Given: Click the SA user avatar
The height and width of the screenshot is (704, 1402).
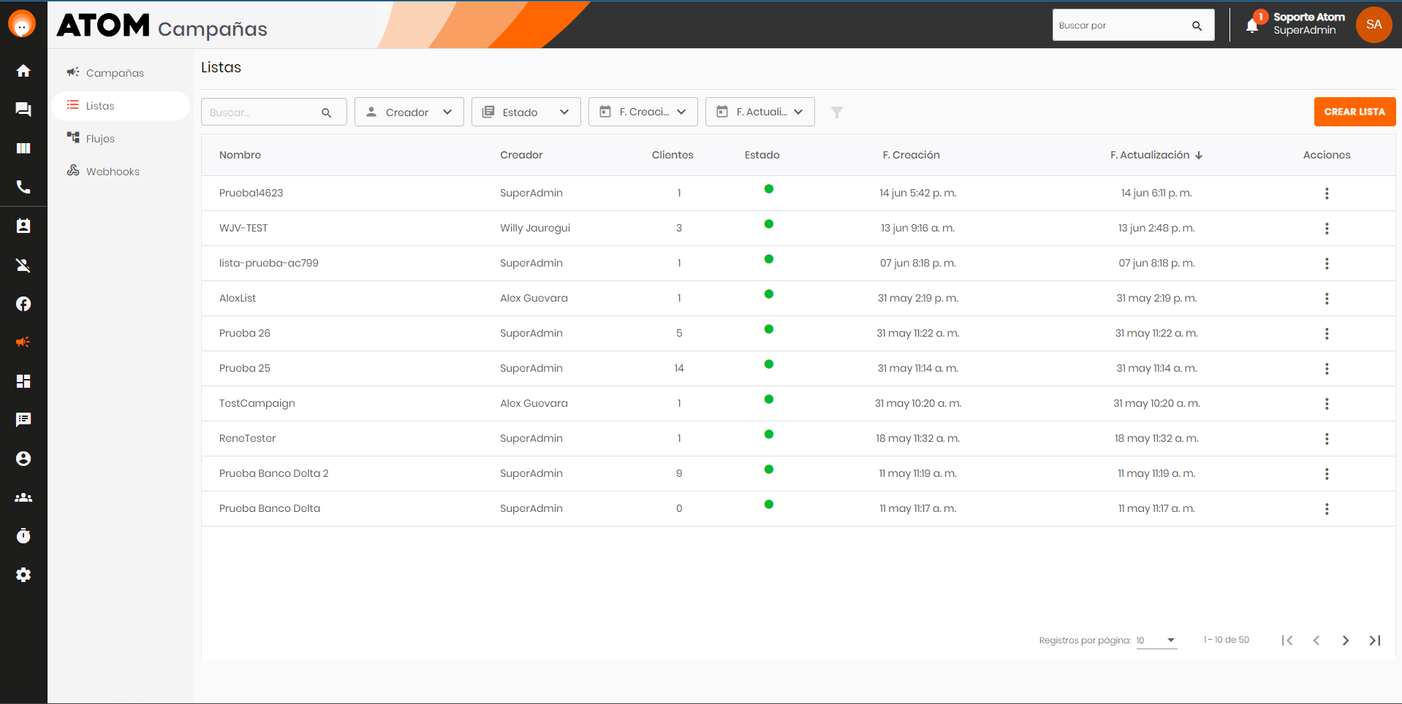Looking at the screenshot, I should tap(1373, 25).
